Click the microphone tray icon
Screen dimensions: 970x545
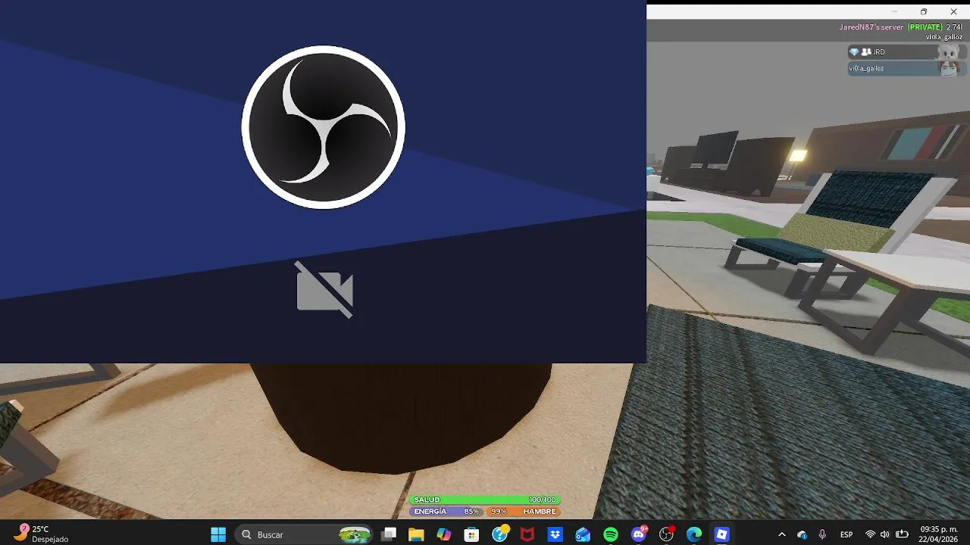click(x=822, y=534)
